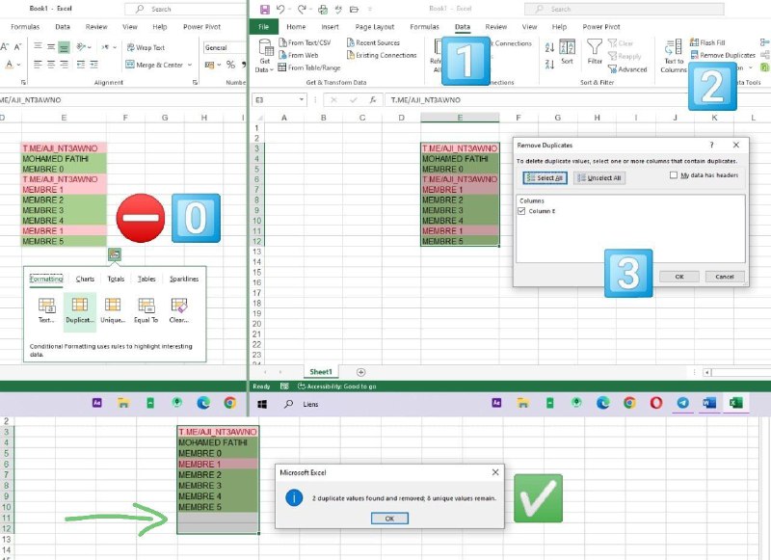Open the General number format combo box
This screenshot has width=771, height=560.
(225, 47)
